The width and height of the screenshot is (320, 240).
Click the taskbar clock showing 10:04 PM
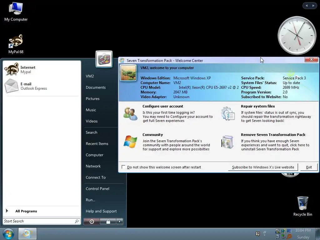[303, 230]
